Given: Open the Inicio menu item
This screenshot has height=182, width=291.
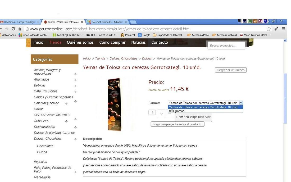Looking at the screenshot, I should 38,42.
